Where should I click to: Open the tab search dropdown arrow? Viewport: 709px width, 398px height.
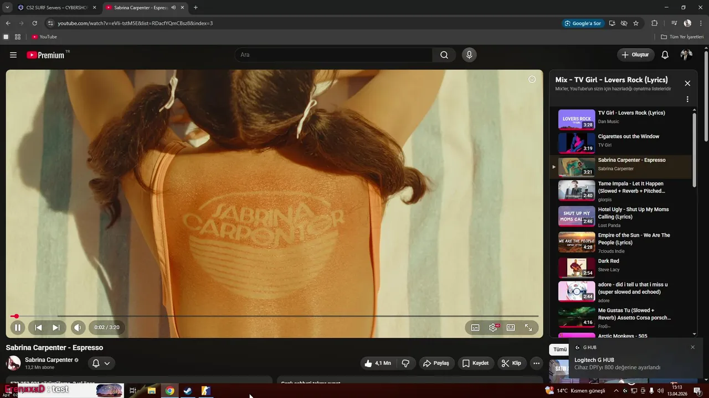pyautogui.click(x=7, y=8)
